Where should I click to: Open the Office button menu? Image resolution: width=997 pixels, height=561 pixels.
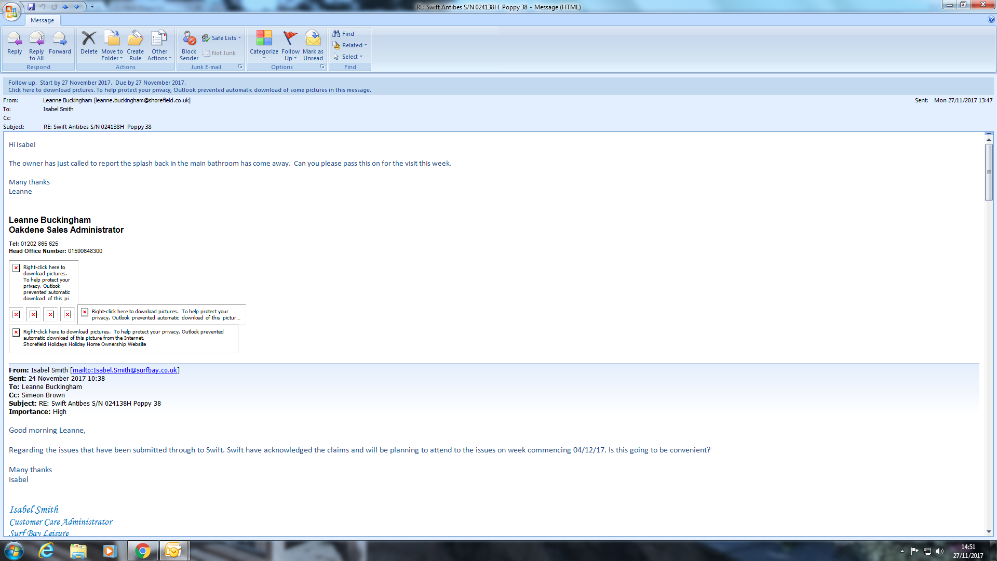[11, 11]
